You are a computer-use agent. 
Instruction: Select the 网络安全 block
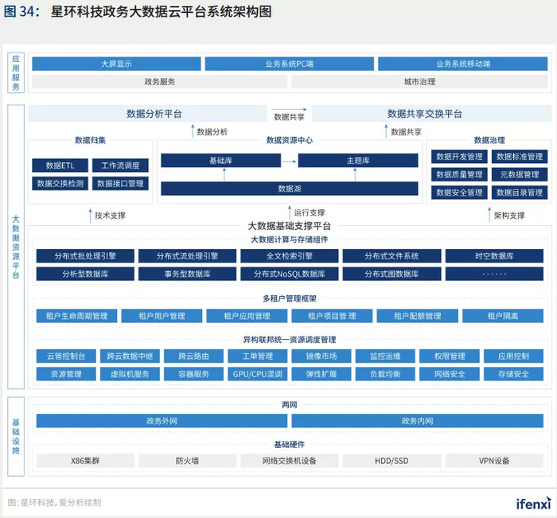[450, 374]
